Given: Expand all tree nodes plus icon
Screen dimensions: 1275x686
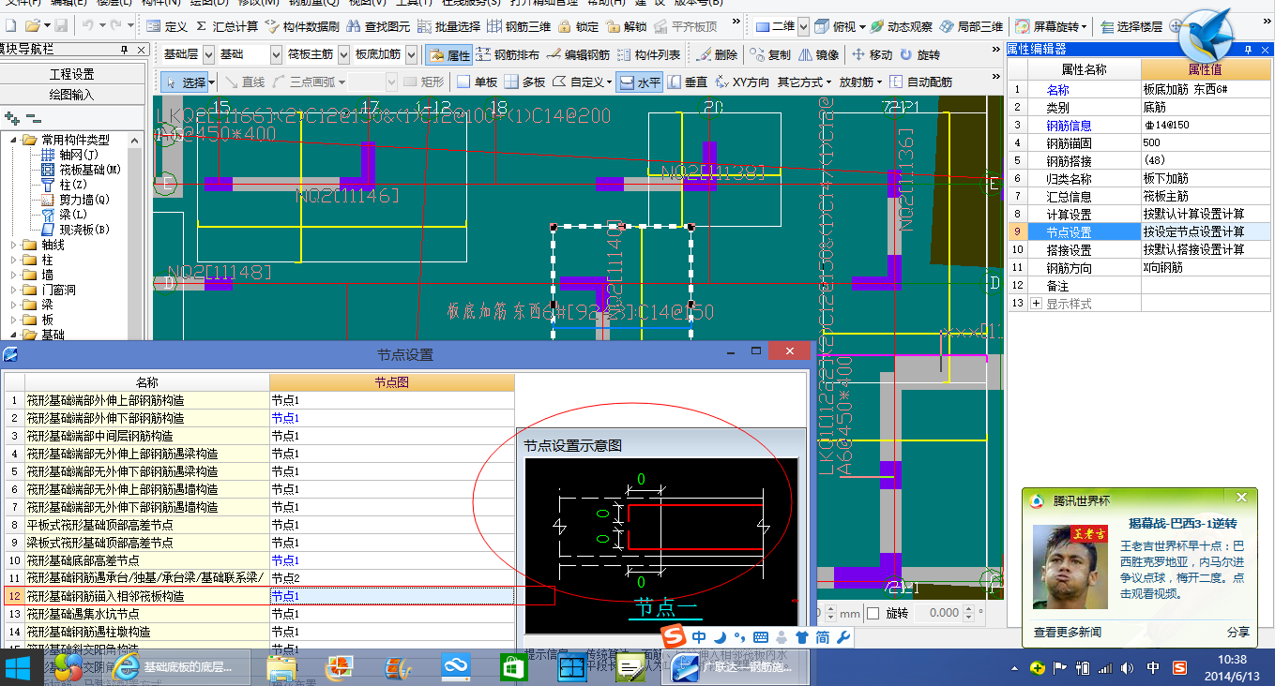Looking at the screenshot, I should (x=12, y=119).
